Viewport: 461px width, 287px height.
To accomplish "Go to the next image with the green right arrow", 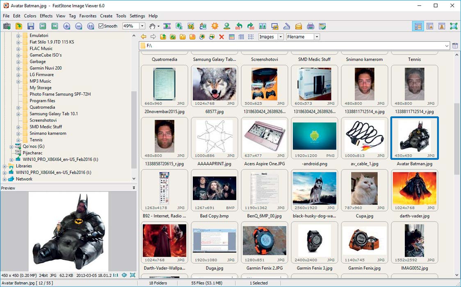I will [55, 26].
